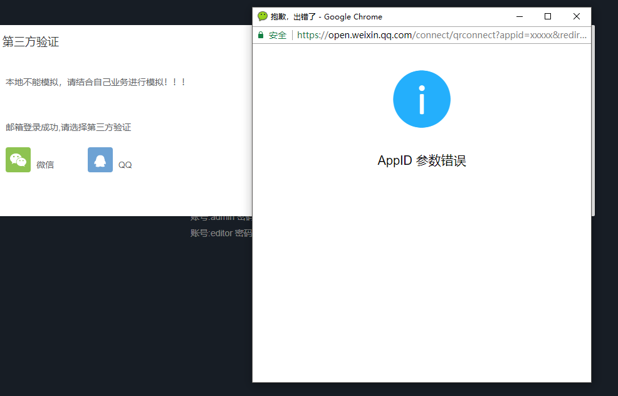Click the vertical scrollbar beside the popup
The height and width of the screenshot is (396, 618).
coord(593,120)
